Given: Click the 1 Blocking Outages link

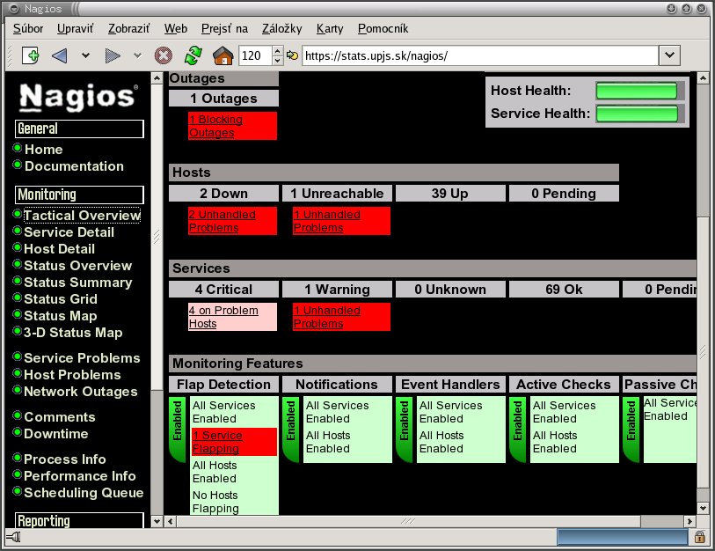Looking at the screenshot, I should pos(215,126).
